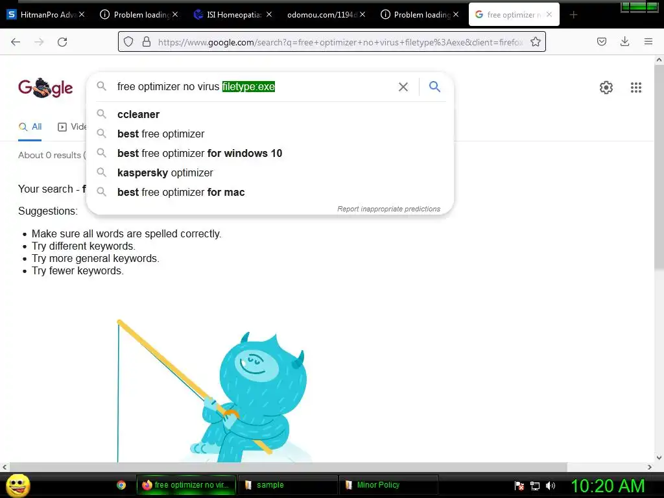This screenshot has width=664, height=498.
Task: Close the ISI Homeopatia tab
Action: click(x=269, y=14)
